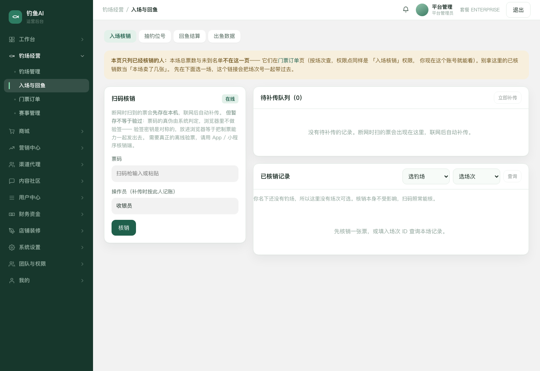Open notifications bell icon
This screenshot has width=540, height=371.
pos(406,9)
